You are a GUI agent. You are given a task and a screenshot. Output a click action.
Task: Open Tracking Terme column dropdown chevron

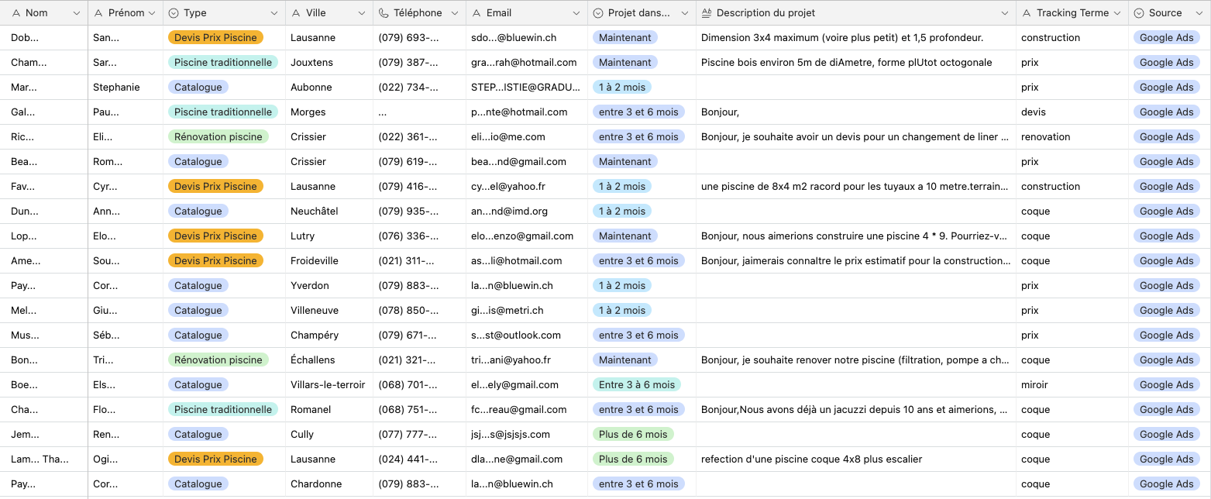[1116, 13]
